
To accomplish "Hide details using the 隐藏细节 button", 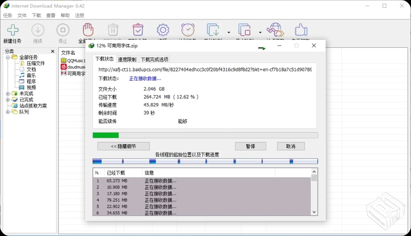I will tap(123, 146).
